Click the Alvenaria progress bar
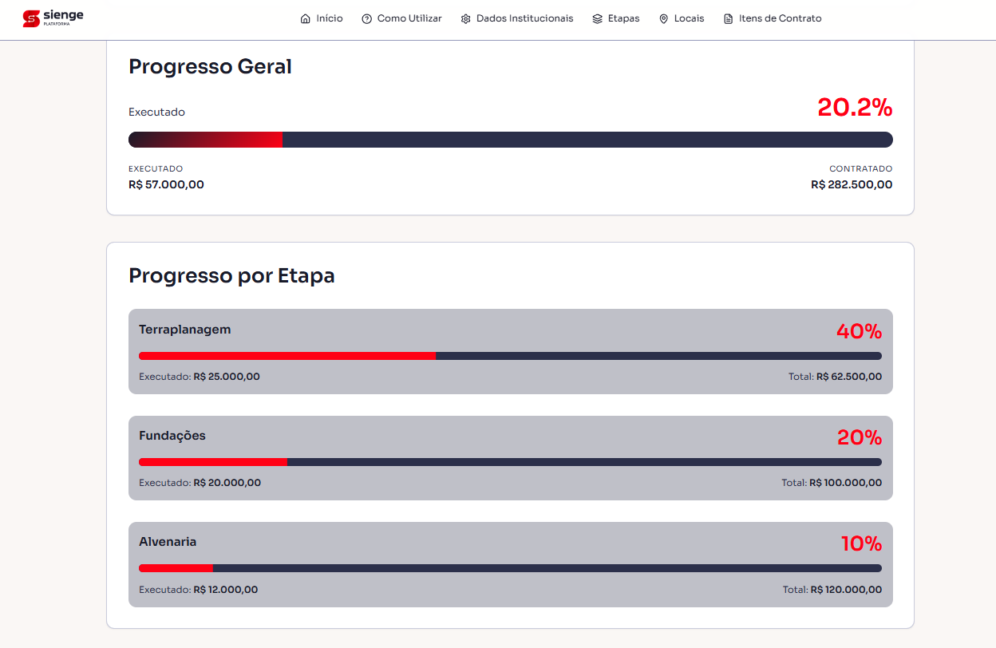This screenshot has height=648, width=996. 510,568
